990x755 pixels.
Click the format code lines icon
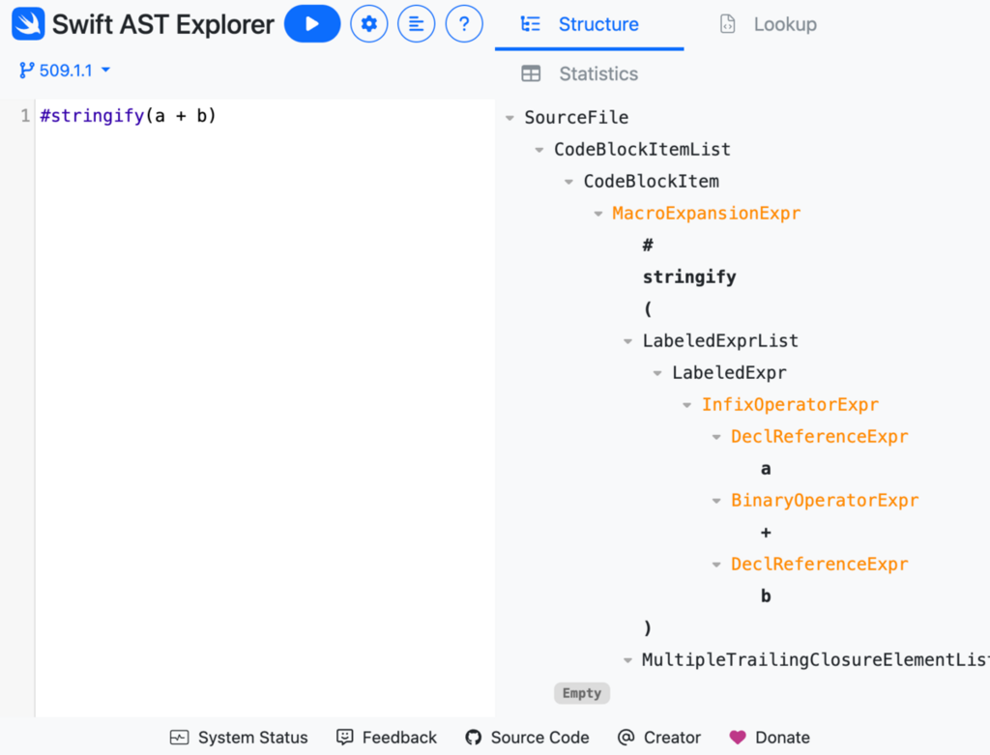coord(416,24)
